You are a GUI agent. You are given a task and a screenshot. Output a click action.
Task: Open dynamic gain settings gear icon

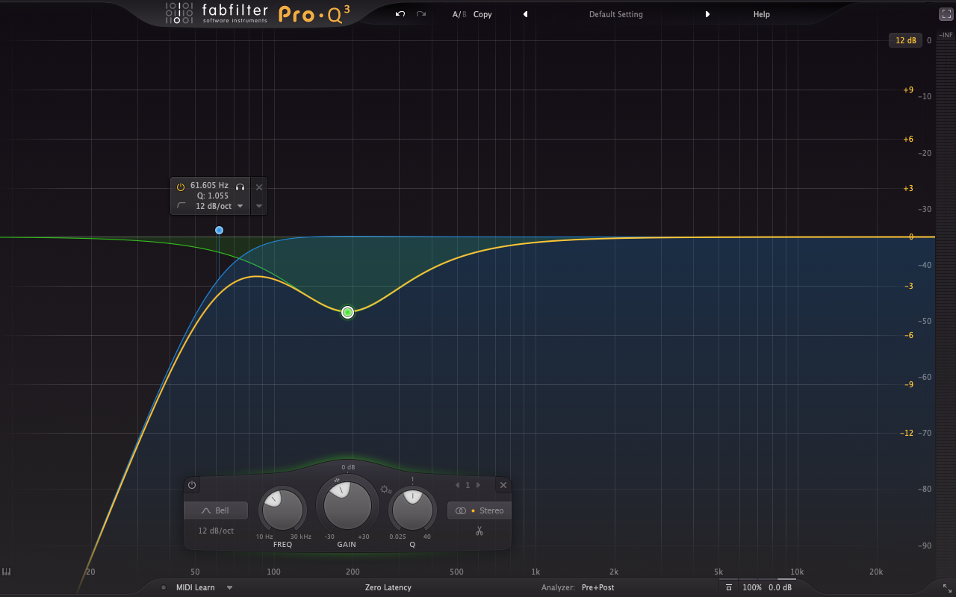(385, 490)
